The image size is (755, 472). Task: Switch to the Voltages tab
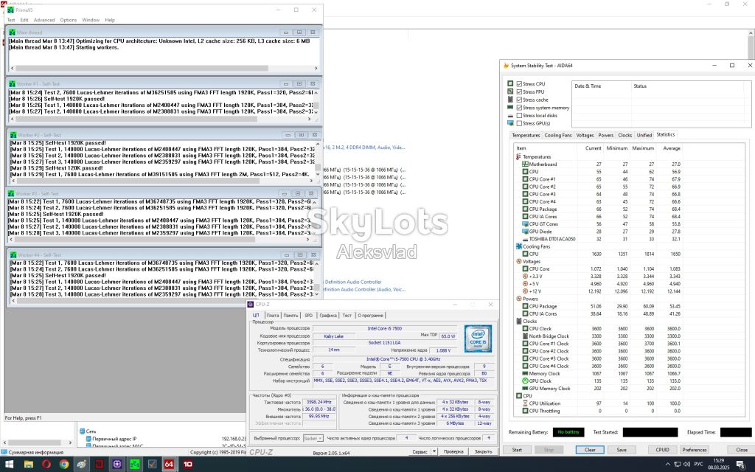coord(585,136)
